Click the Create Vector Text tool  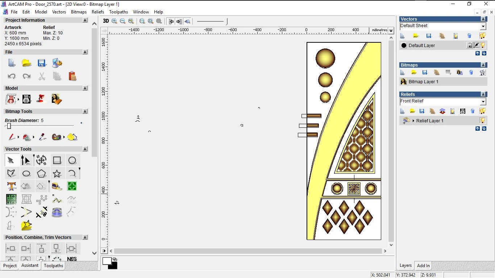pyautogui.click(x=12, y=186)
